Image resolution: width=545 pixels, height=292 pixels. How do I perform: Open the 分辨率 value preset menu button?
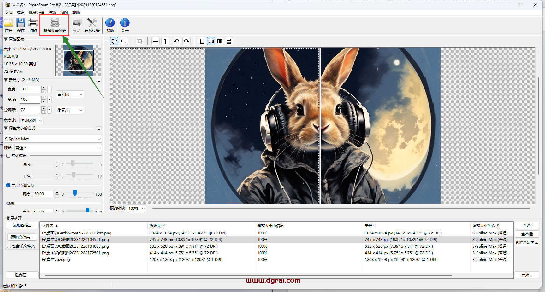[x=50, y=110]
